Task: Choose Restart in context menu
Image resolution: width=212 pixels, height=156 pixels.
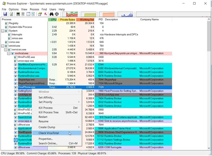Action: [57, 117]
